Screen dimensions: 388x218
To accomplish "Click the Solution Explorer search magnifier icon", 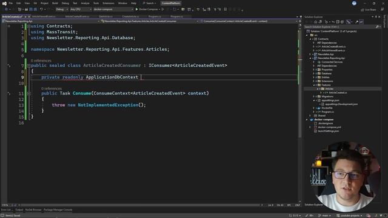I will [377, 27].
